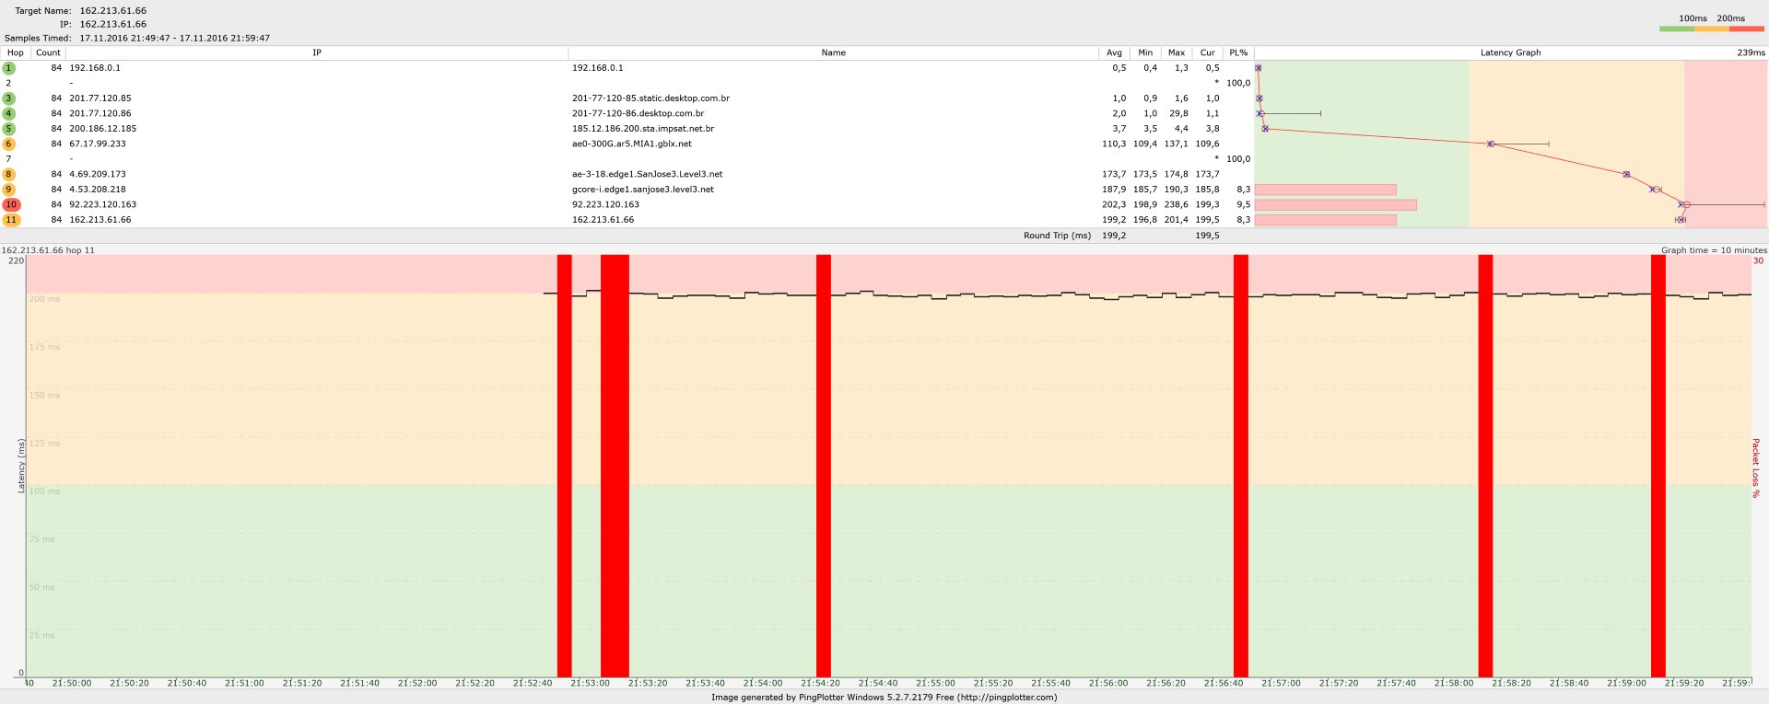Click the hop 6 marker on latency graph

pos(1490,144)
